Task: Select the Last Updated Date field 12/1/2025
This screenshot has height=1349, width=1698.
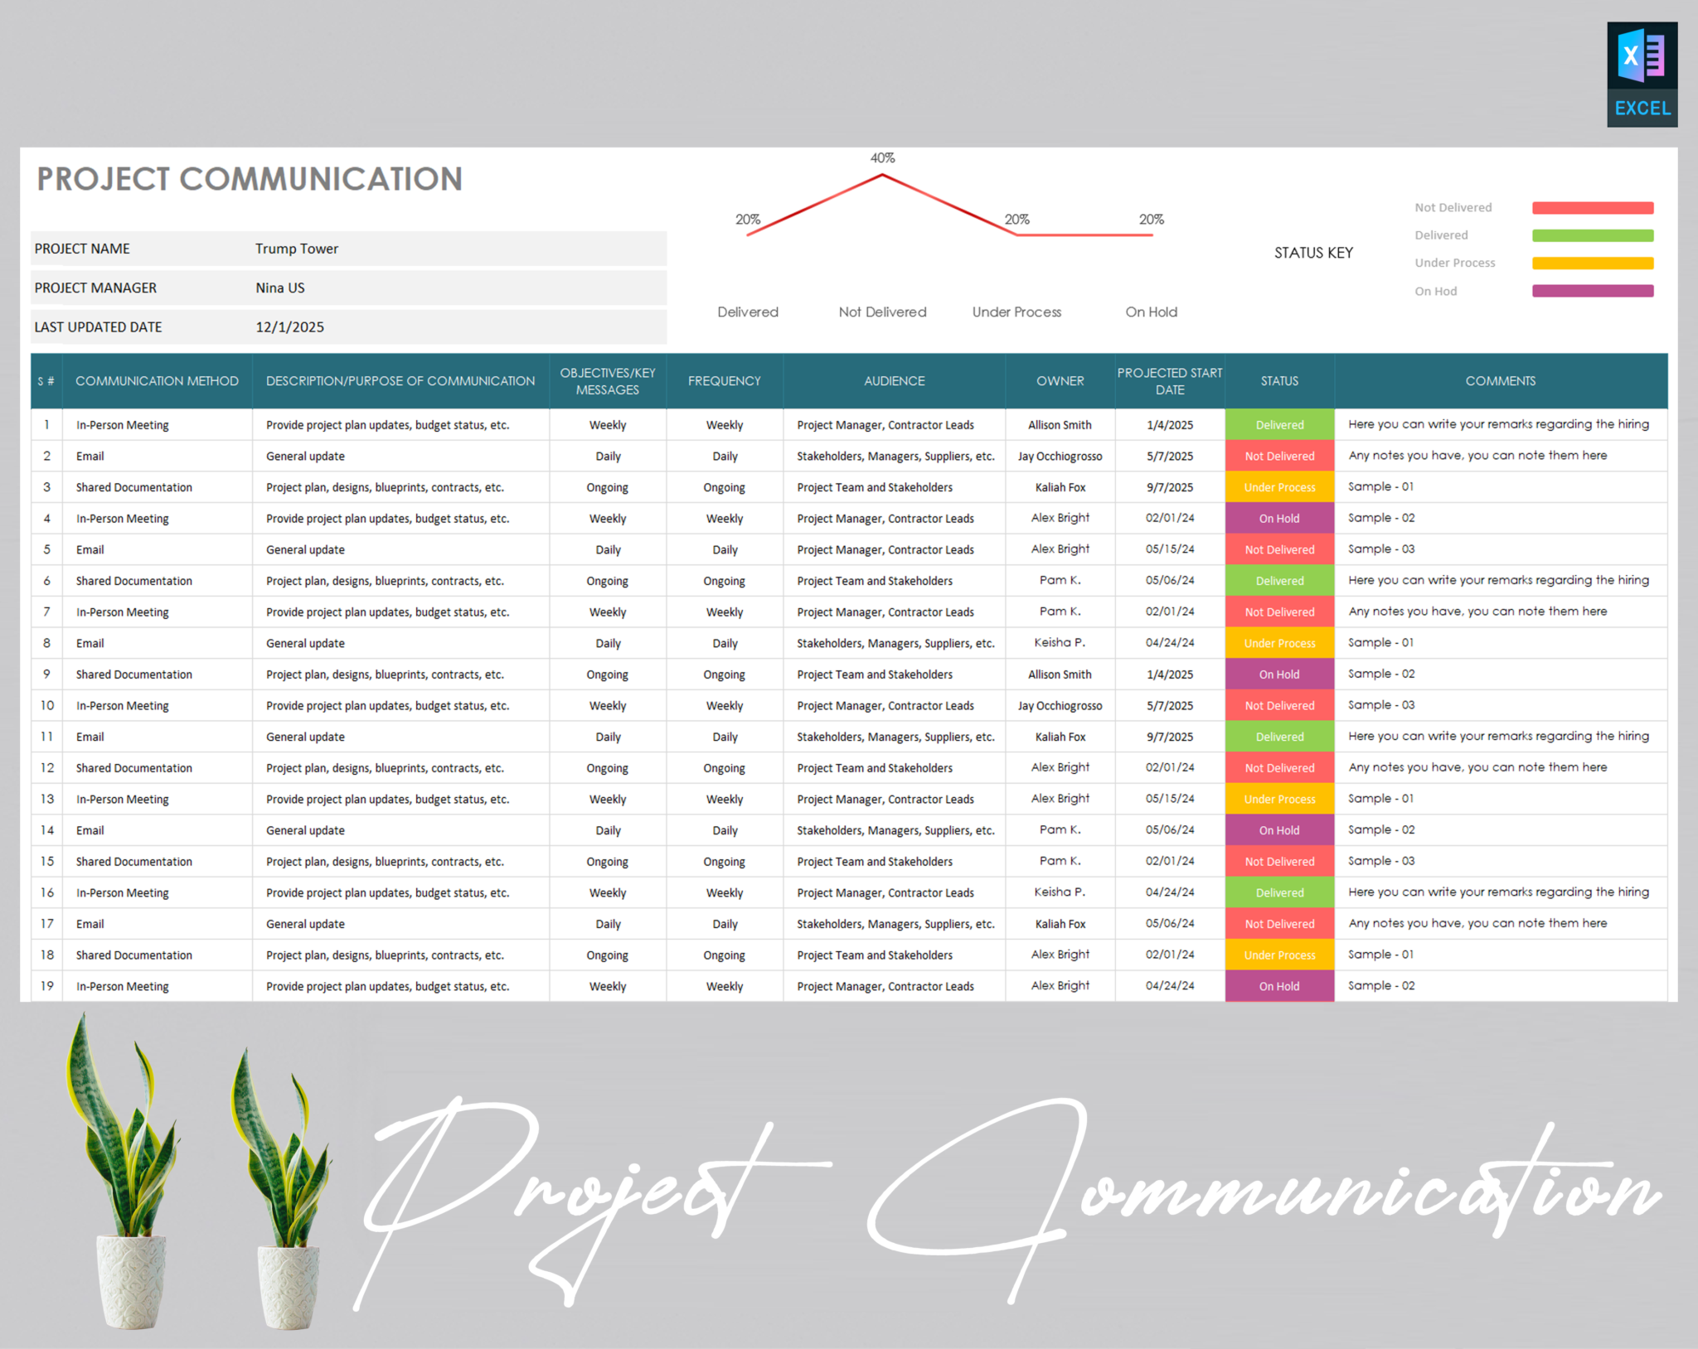Action: tap(288, 326)
